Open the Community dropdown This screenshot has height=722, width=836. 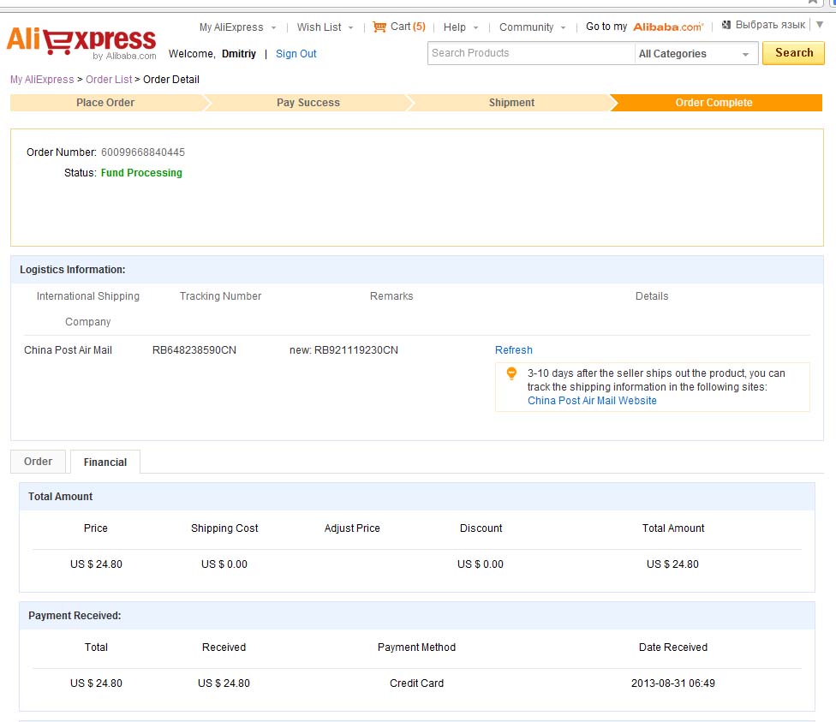tap(532, 27)
